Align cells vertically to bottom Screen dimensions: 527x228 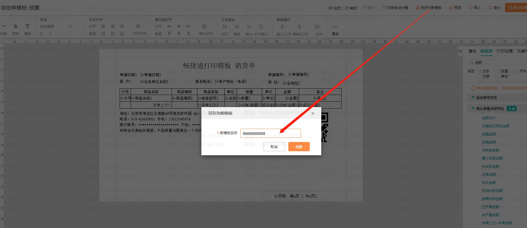pos(188,34)
